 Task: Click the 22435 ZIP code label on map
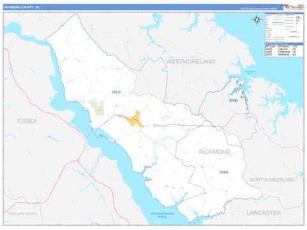233,100
